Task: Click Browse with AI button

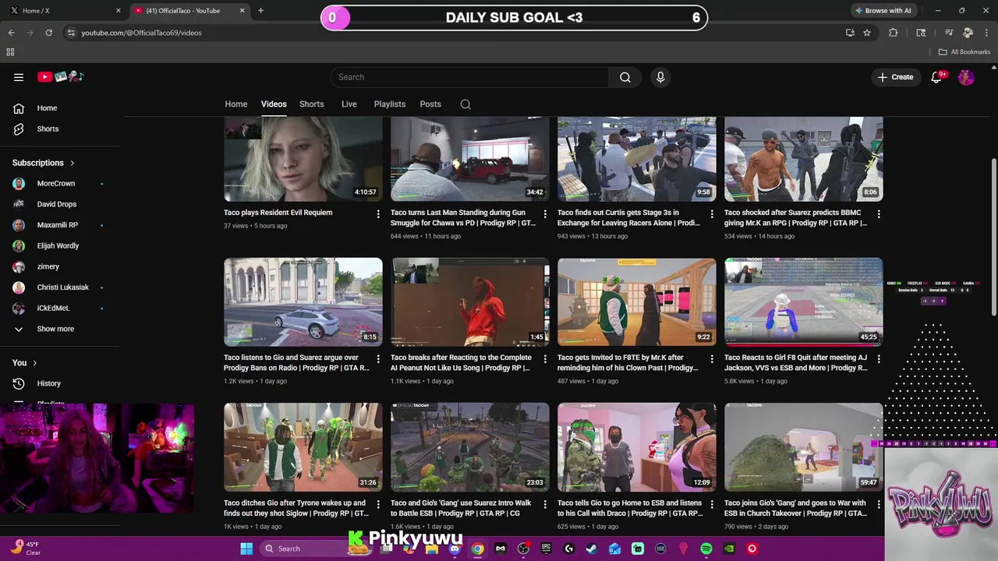Action: click(883, 11)
